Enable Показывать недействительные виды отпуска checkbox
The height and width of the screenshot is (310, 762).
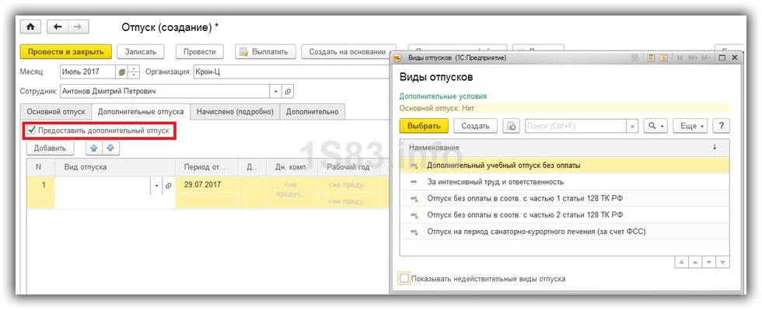click(404, 279)
